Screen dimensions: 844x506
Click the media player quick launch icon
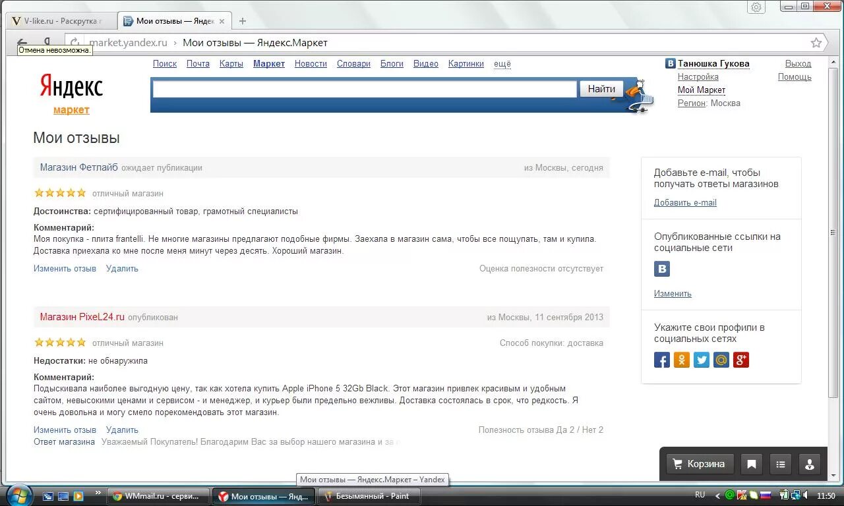pos(78,496)
